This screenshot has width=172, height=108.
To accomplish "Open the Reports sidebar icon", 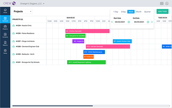I will pyautogui.click(x=5, y=43).
